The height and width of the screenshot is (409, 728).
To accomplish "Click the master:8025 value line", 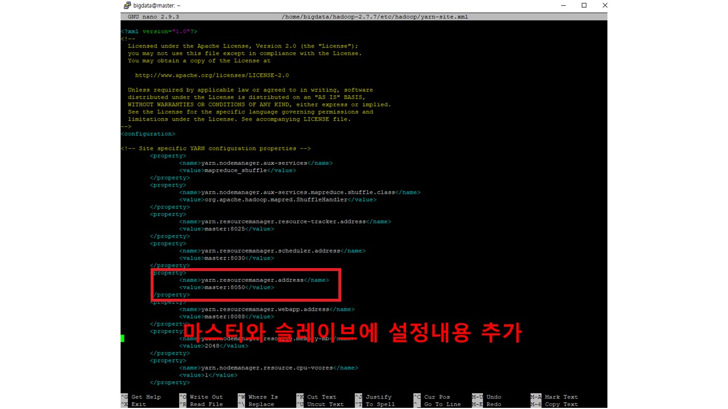I will 226,229.
